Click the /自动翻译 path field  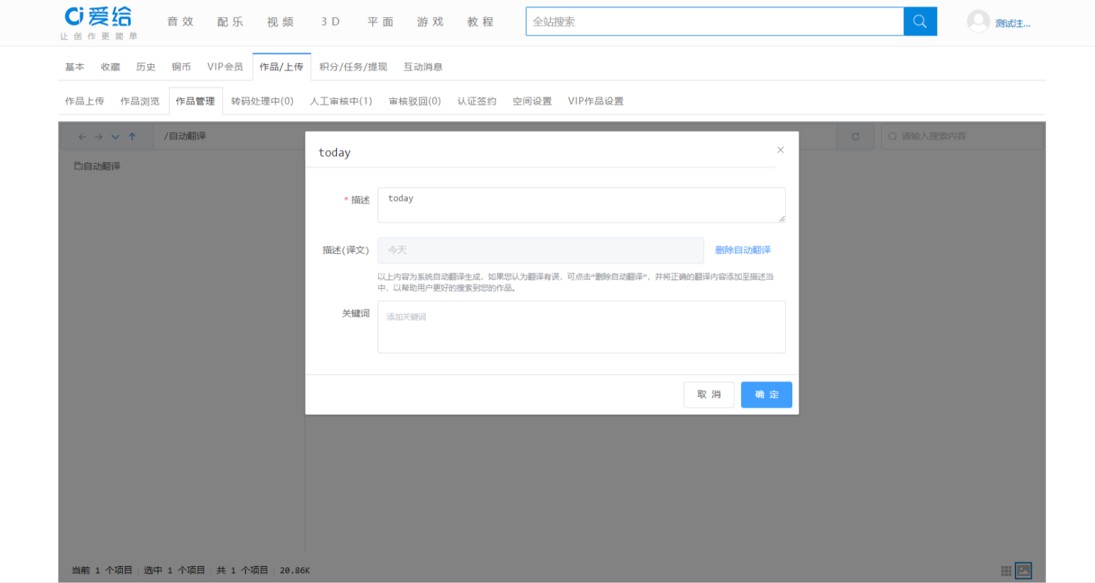494,136
